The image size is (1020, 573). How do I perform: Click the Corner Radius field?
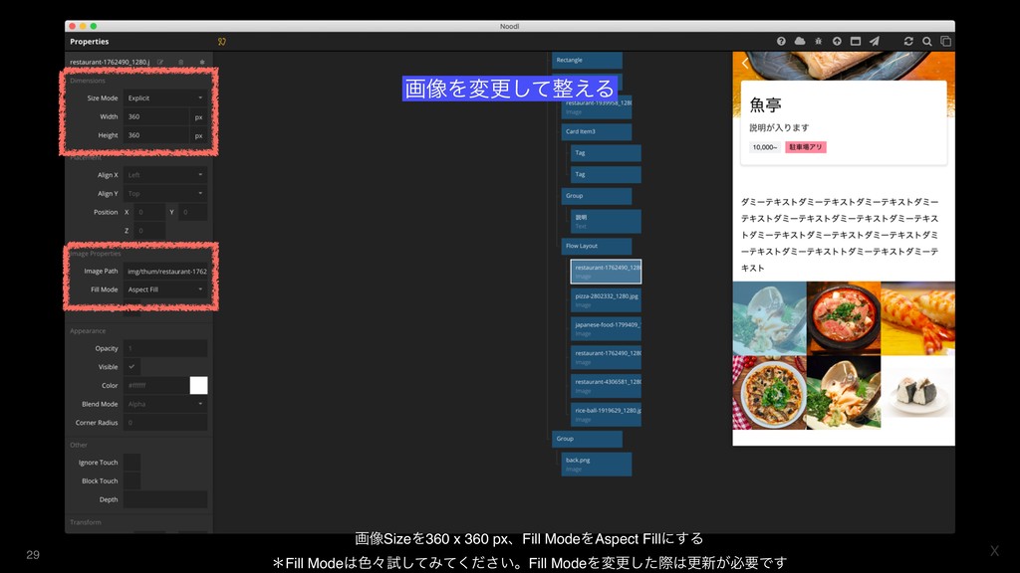point(165,423)
